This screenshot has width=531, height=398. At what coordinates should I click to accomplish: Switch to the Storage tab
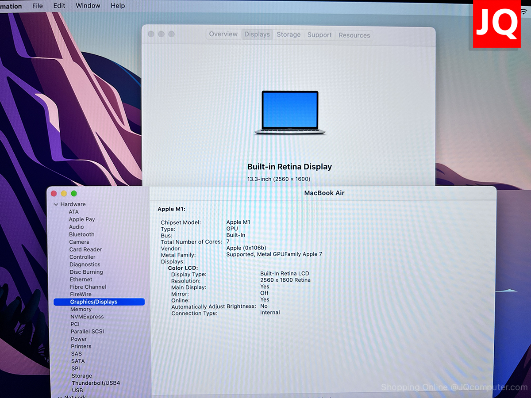pyautogui.click(x=289, y=34)
